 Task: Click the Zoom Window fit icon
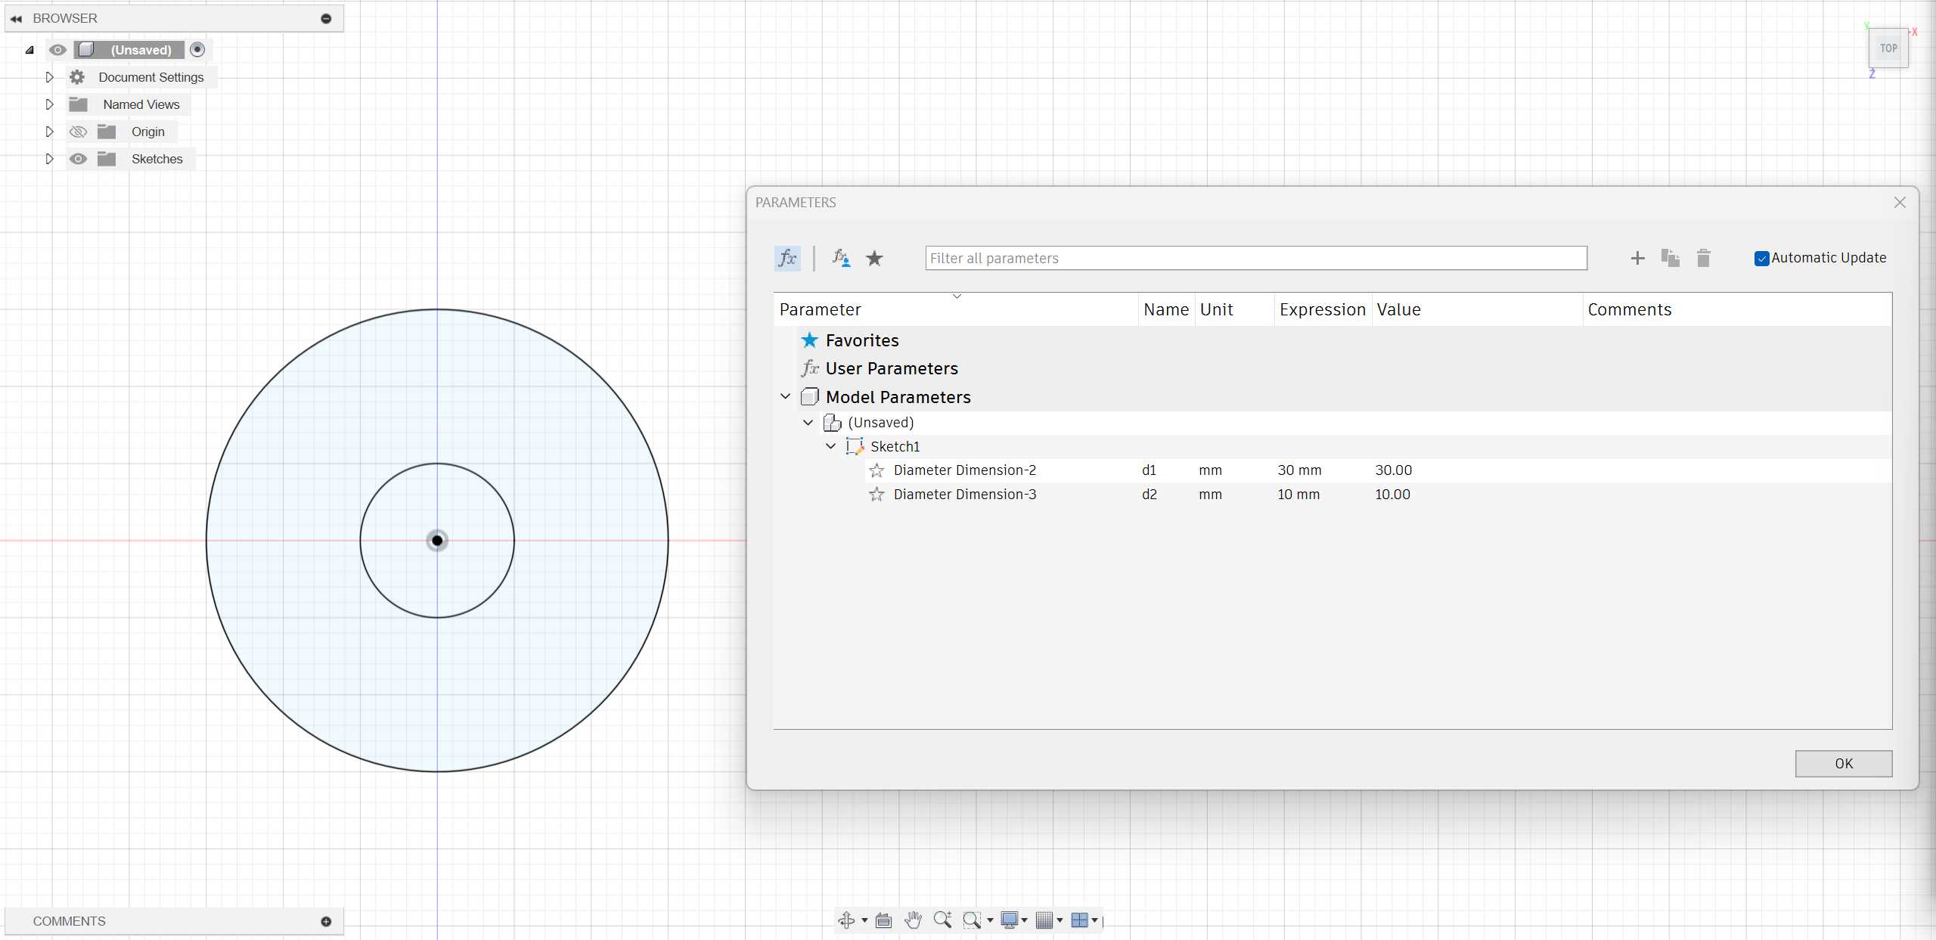(x=972, y=920)
